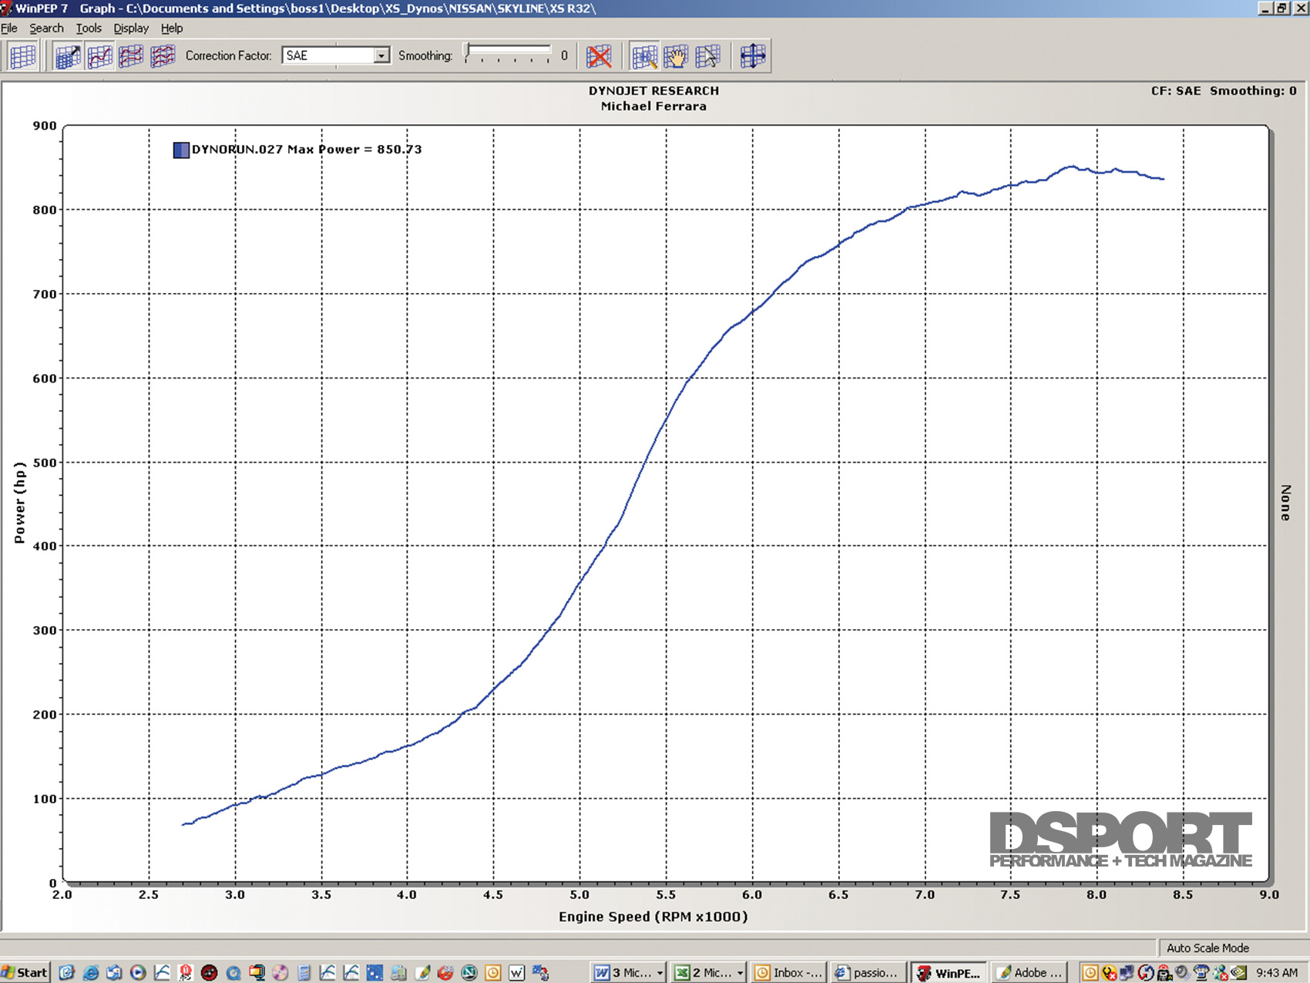Select the hand pan tool
The width and height of the screenshot is (1310, 983).
(x=676, y=56)
